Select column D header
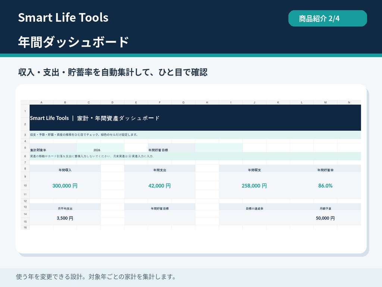Viewport: 382px width, 287px height. (x=112, y=102)
